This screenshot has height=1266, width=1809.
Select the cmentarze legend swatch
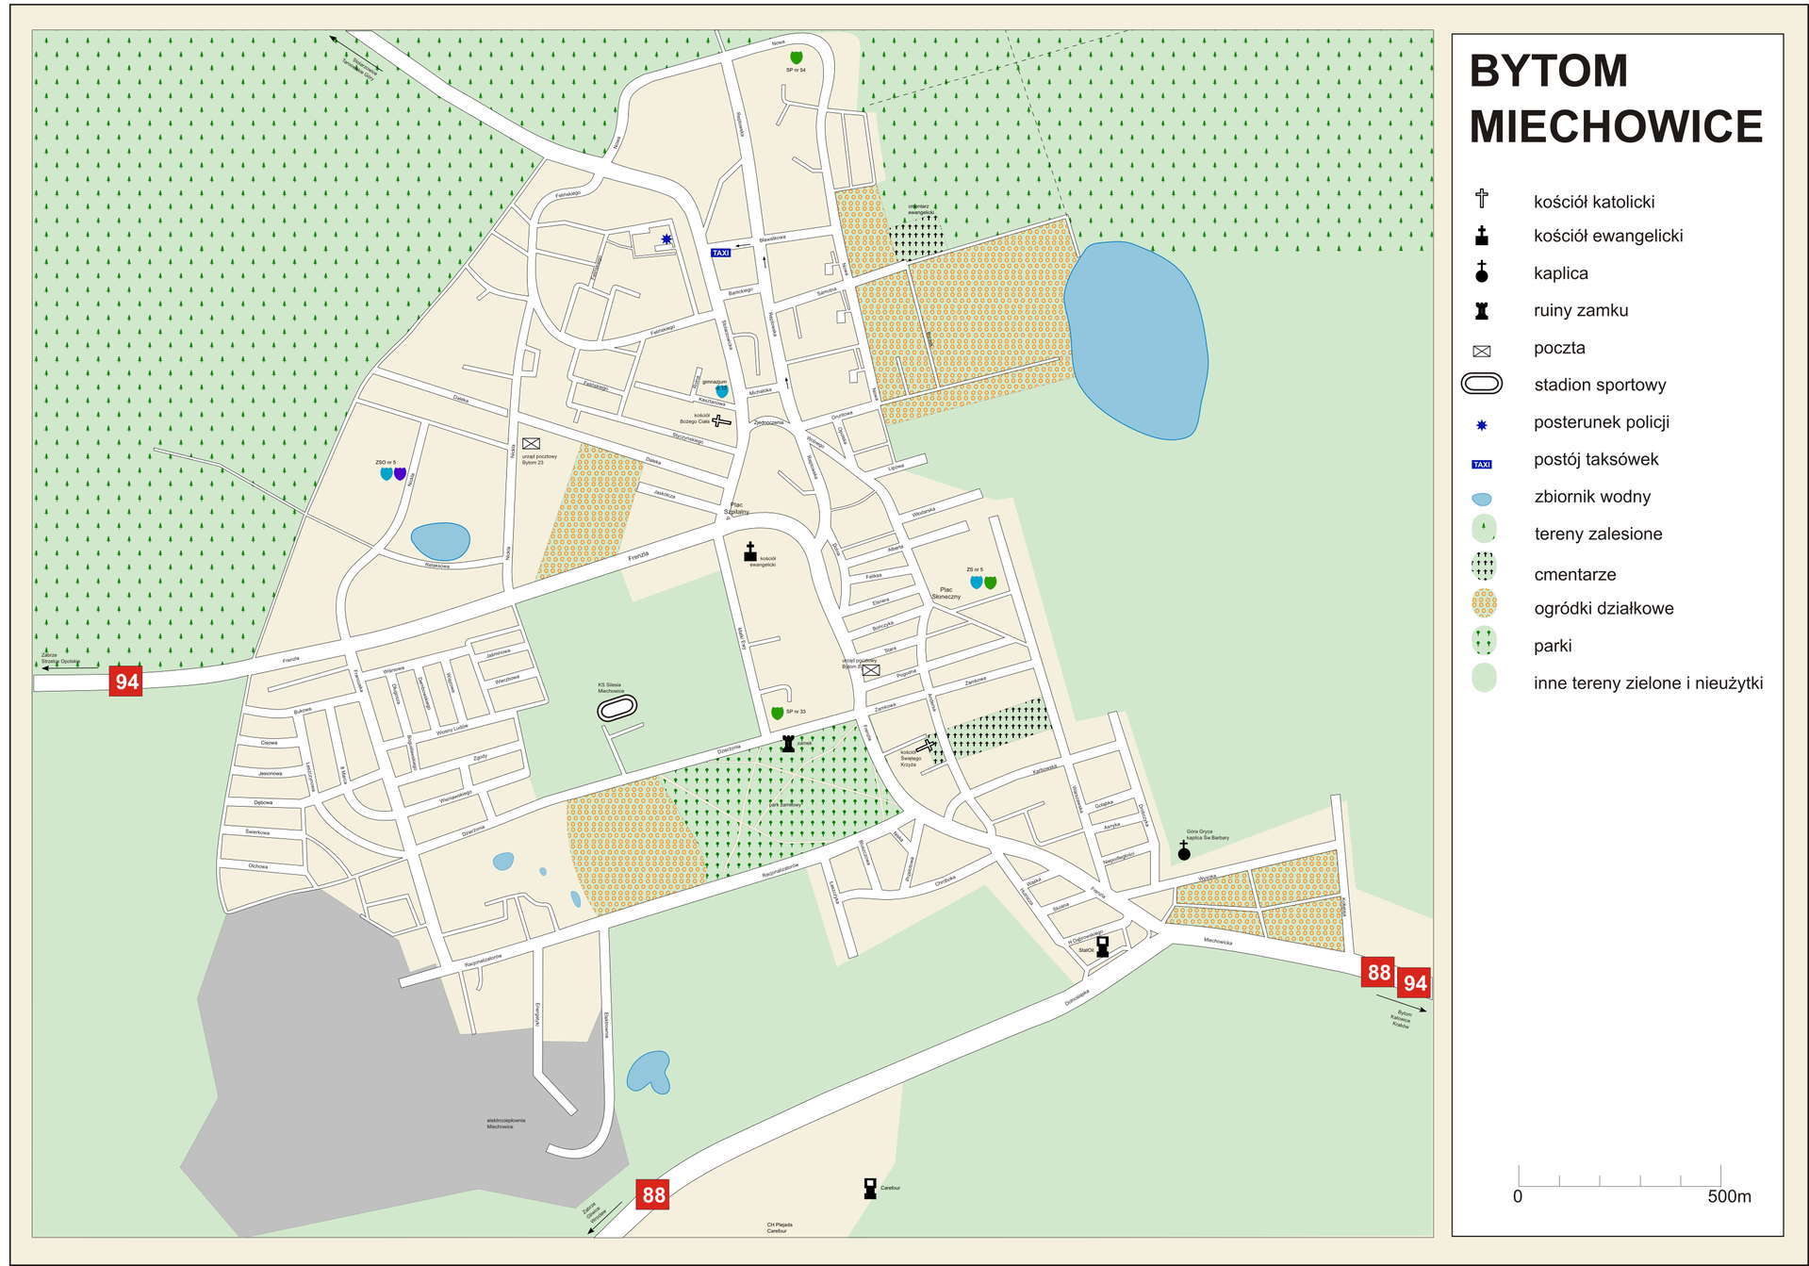coord(1484,567)
